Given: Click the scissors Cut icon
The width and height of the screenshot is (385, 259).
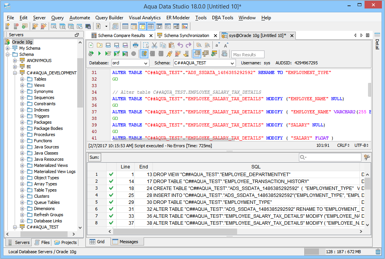Looking at the screenshot, I should pyautogui.click(x=154, y=45).
